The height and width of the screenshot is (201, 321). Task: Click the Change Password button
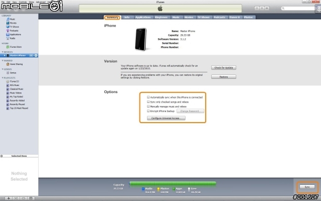(191, 111)
